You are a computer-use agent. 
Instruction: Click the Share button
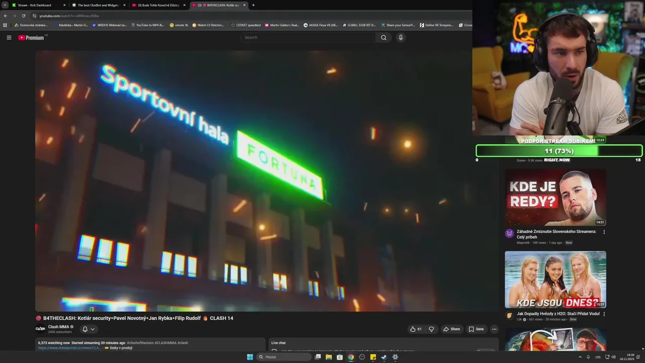pos(451,329)
